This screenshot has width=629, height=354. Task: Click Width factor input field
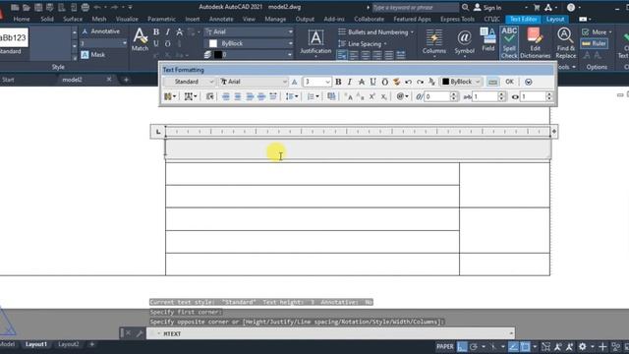coord(533,96)
